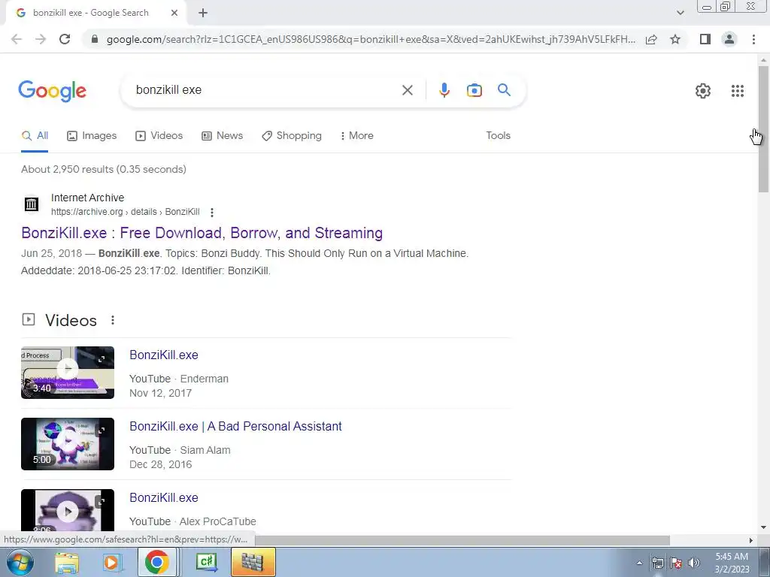770x577 pixels.
Task: Search by image with camera icon
Action: [474, 90]
